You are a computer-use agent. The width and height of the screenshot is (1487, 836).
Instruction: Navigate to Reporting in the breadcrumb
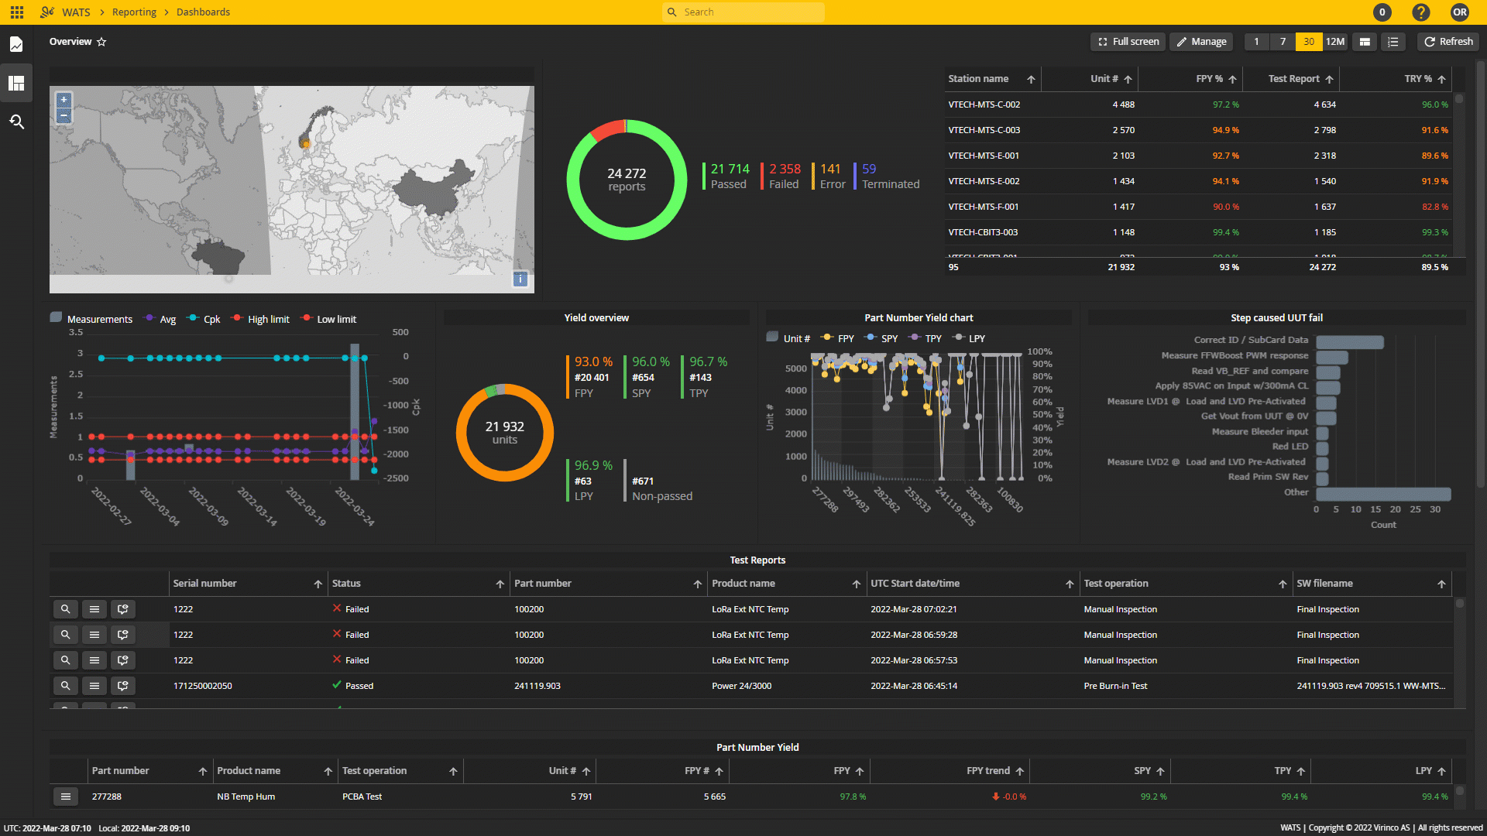134,12
